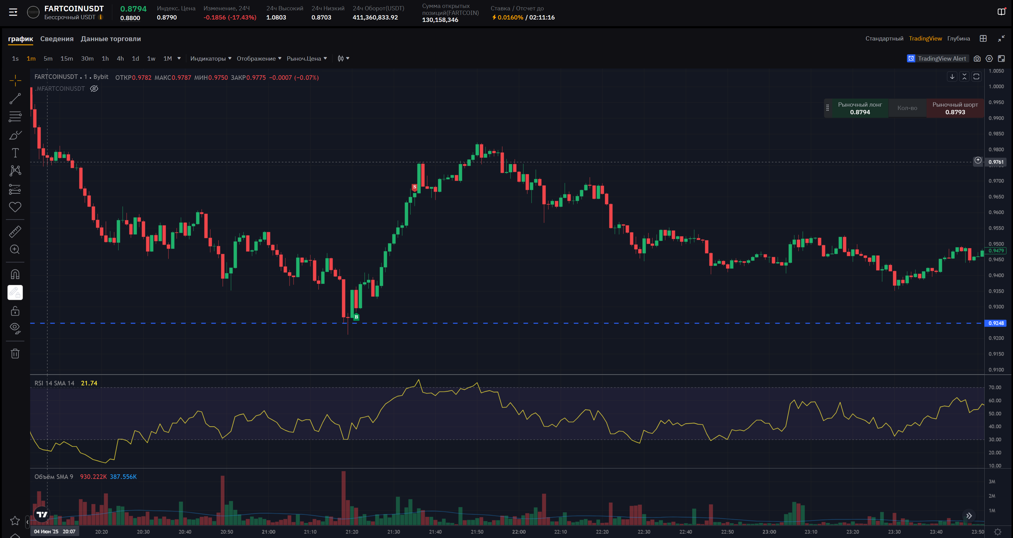Toggle lock all drawing tools

[x=15, y=311]
